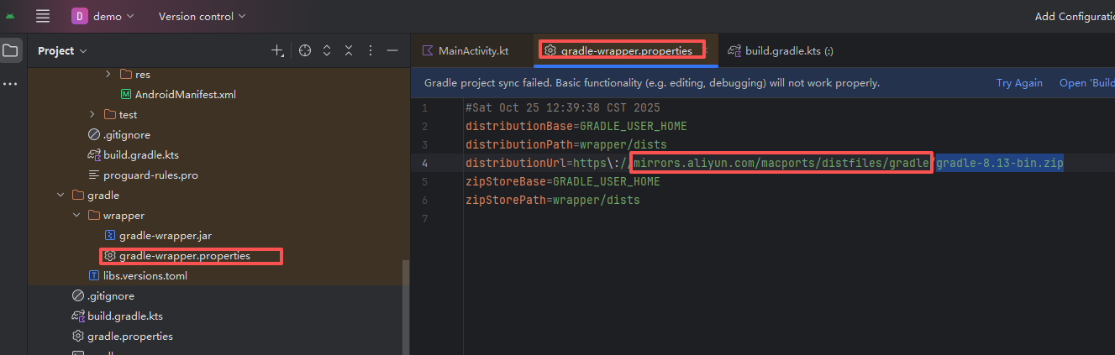Image resolution: width=1115 pixels, height=355 pixels.
Task: Click Add Configuration button
Action: coord(1075,16)
